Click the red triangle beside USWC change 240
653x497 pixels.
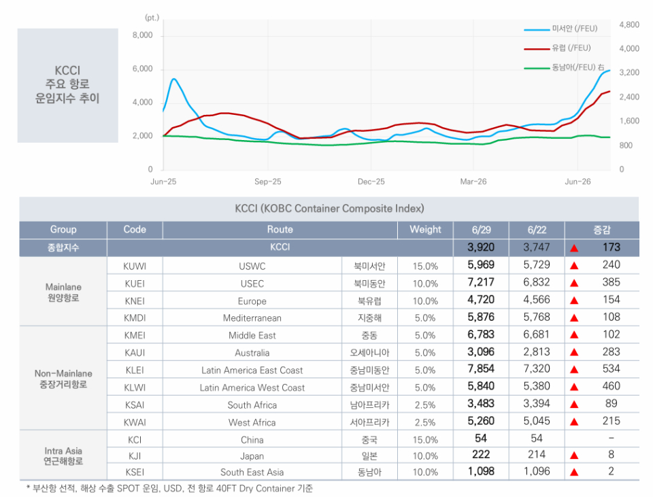coord(574,266)
